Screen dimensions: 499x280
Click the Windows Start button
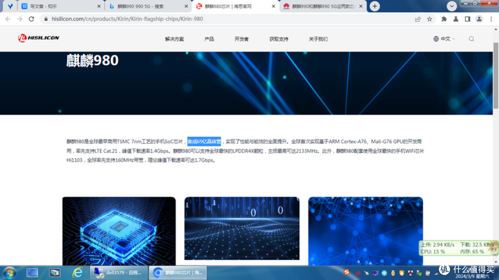coord(9,273)
